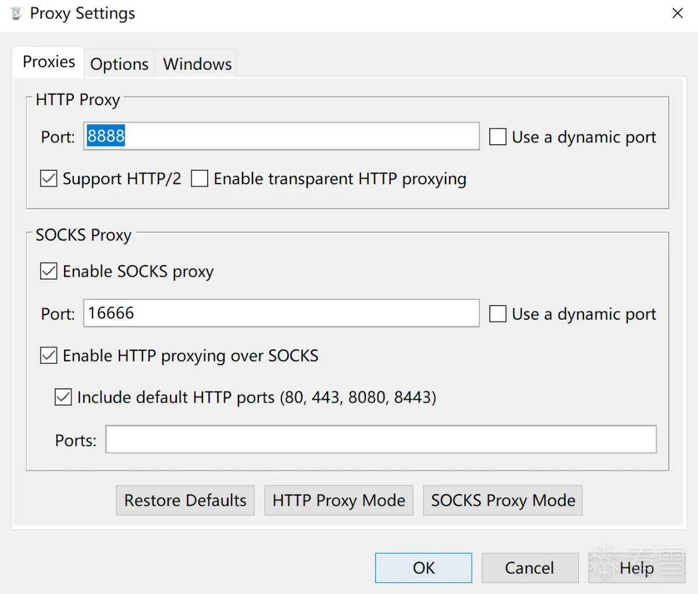Screen dimensions: 698x594
Task: Click the HTTP Proxy port field
Action: 281,137
